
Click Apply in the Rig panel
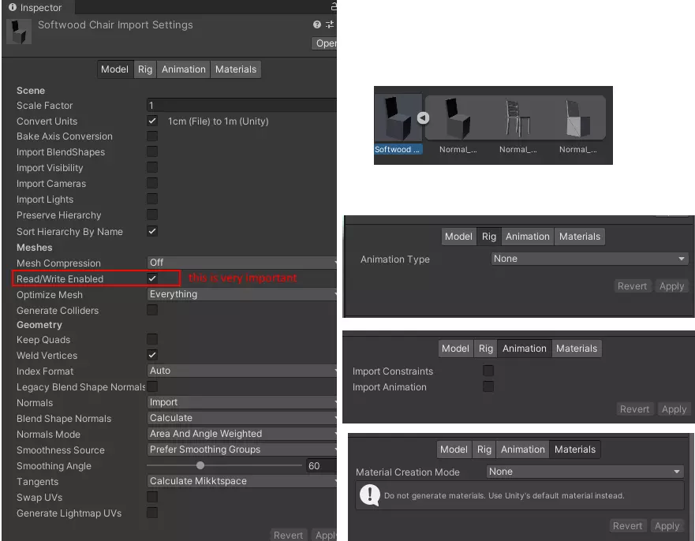click(671, 285)
